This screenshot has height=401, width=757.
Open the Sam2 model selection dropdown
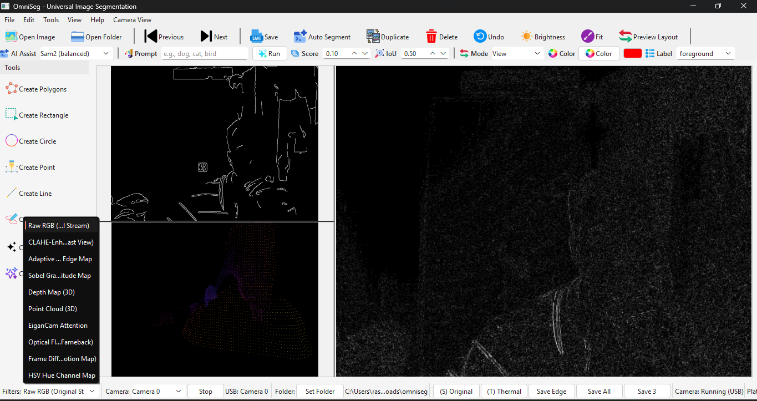tap(75, 53)
